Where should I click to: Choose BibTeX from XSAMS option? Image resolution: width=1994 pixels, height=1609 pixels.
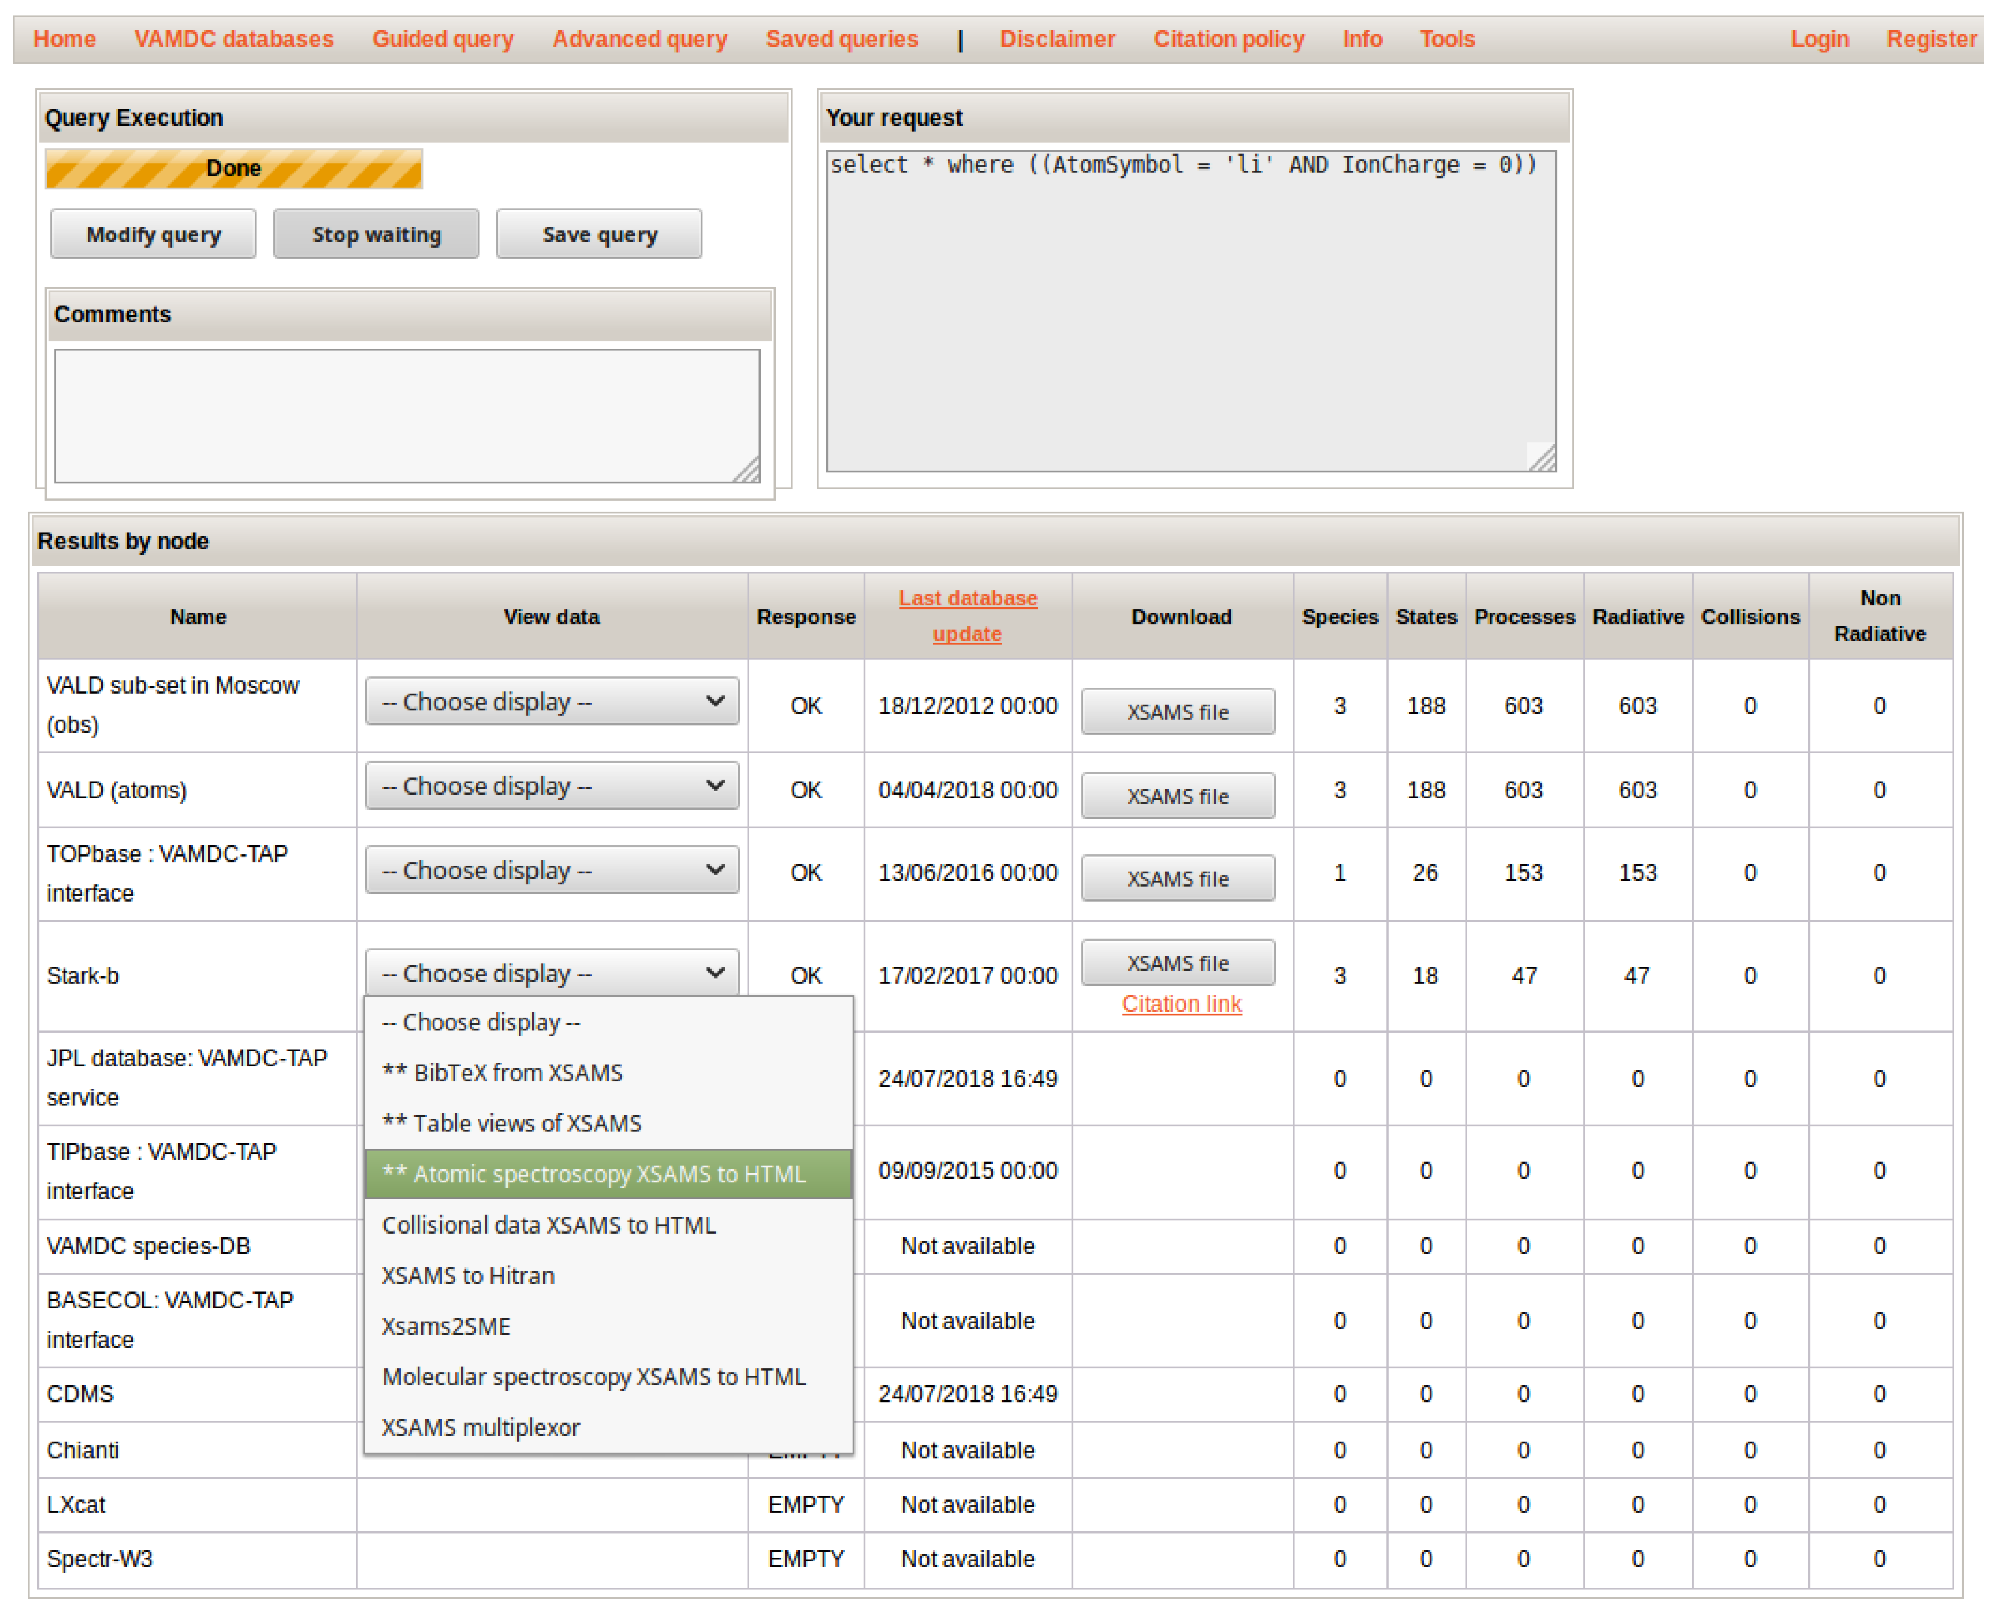click(502, 1072)
